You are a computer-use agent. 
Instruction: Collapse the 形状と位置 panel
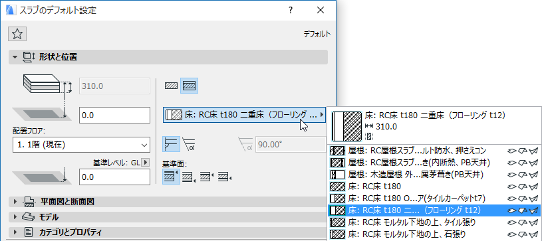[15, 57]
